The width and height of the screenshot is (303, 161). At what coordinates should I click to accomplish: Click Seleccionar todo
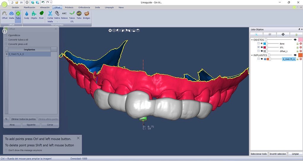click(259, 154)
